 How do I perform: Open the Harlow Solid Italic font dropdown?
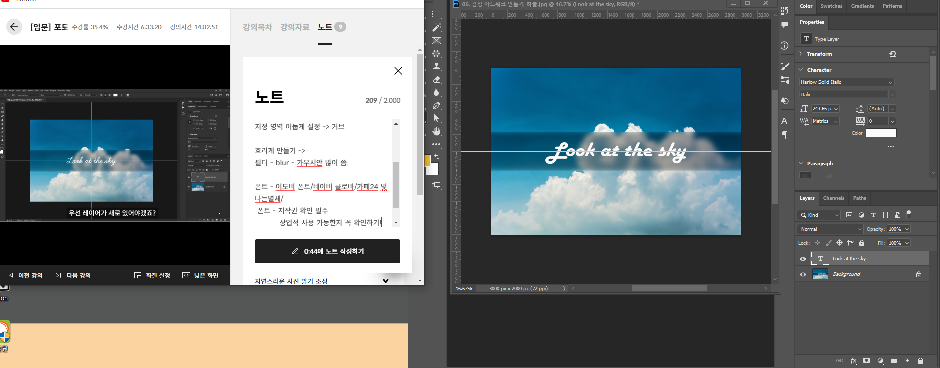tap(890, 82)
